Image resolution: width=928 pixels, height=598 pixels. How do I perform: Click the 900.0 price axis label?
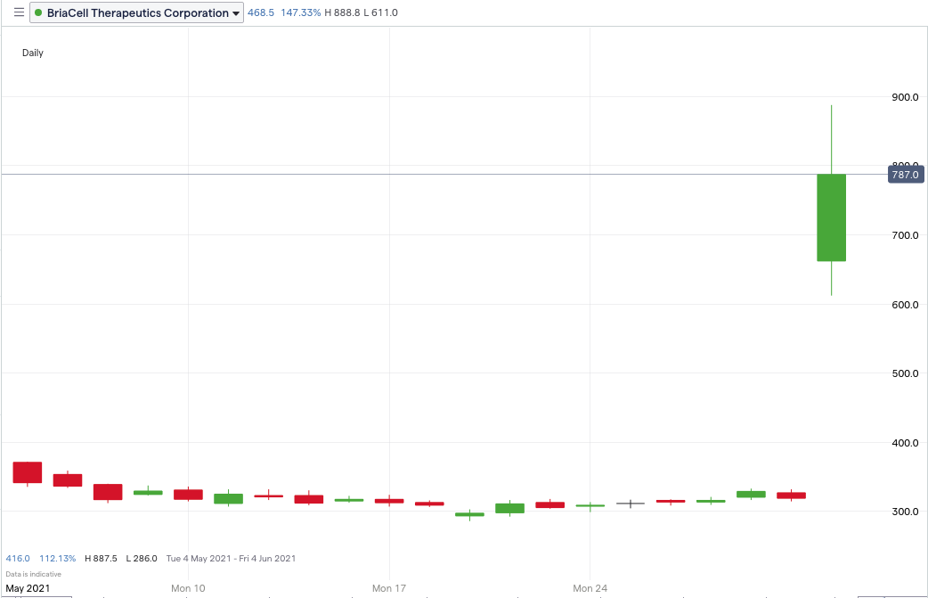pyautogui.click(x=905, y=97)
